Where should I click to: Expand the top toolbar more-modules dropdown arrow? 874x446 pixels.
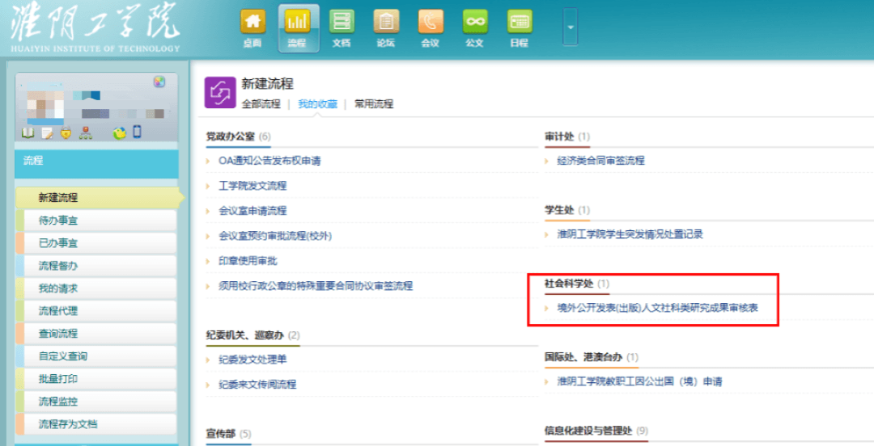click(571, 27)
